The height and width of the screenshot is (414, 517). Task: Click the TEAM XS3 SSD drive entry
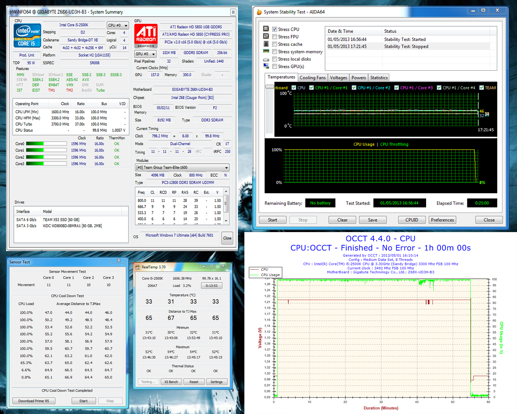coord(61,220)
